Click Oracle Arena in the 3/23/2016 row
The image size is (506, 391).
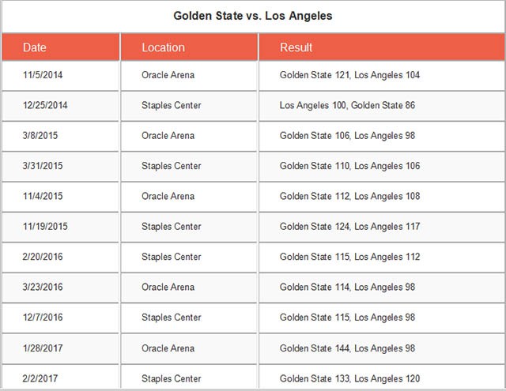pos(168,288)
